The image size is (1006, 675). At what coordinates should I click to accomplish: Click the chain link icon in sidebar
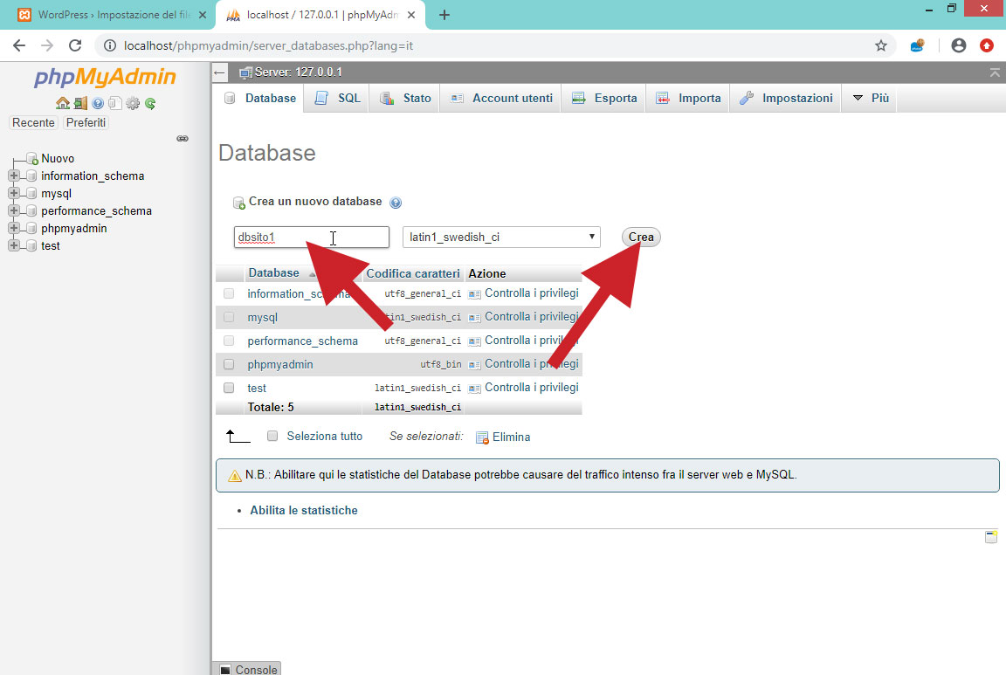coord(183,139)
